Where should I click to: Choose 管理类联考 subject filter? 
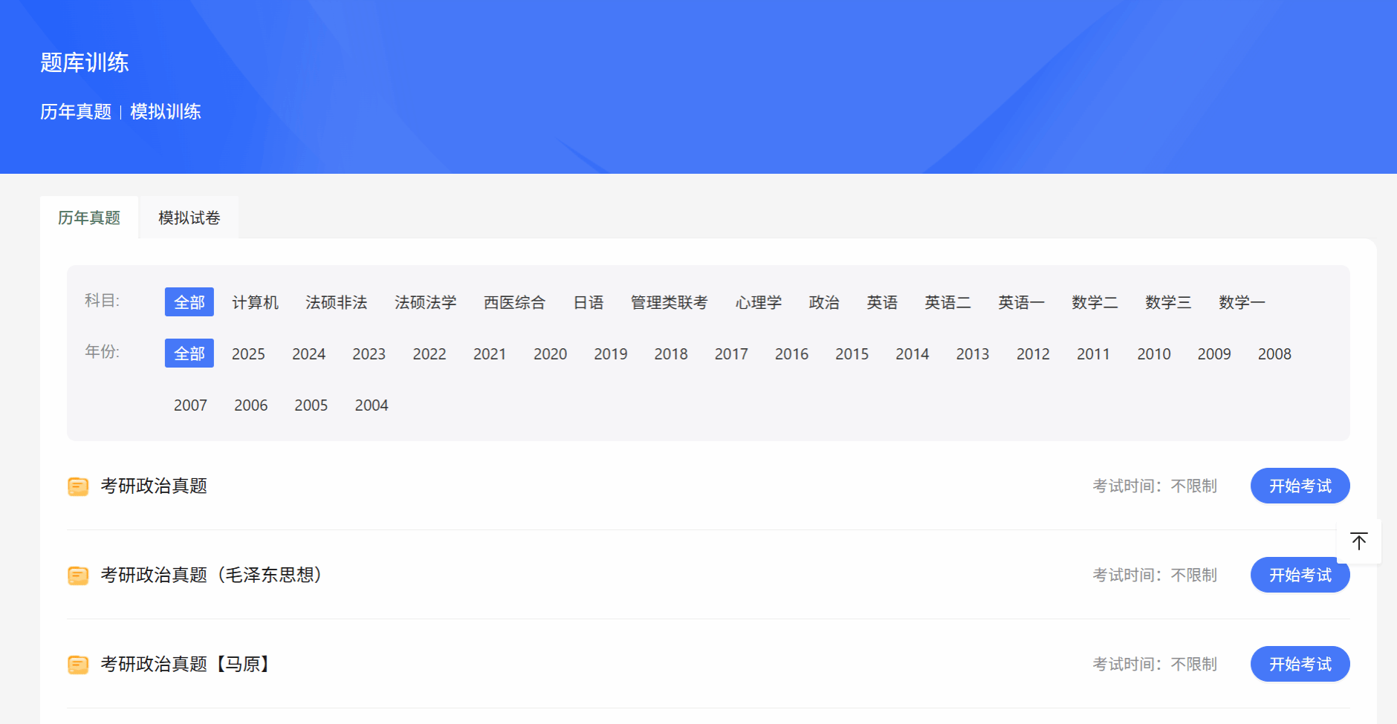click(x=669, y=302)
